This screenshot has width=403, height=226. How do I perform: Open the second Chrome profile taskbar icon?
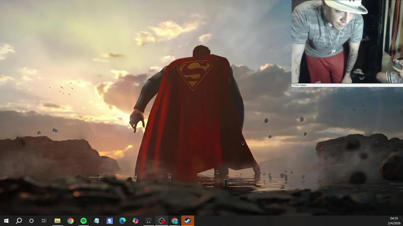pos(175,221)
